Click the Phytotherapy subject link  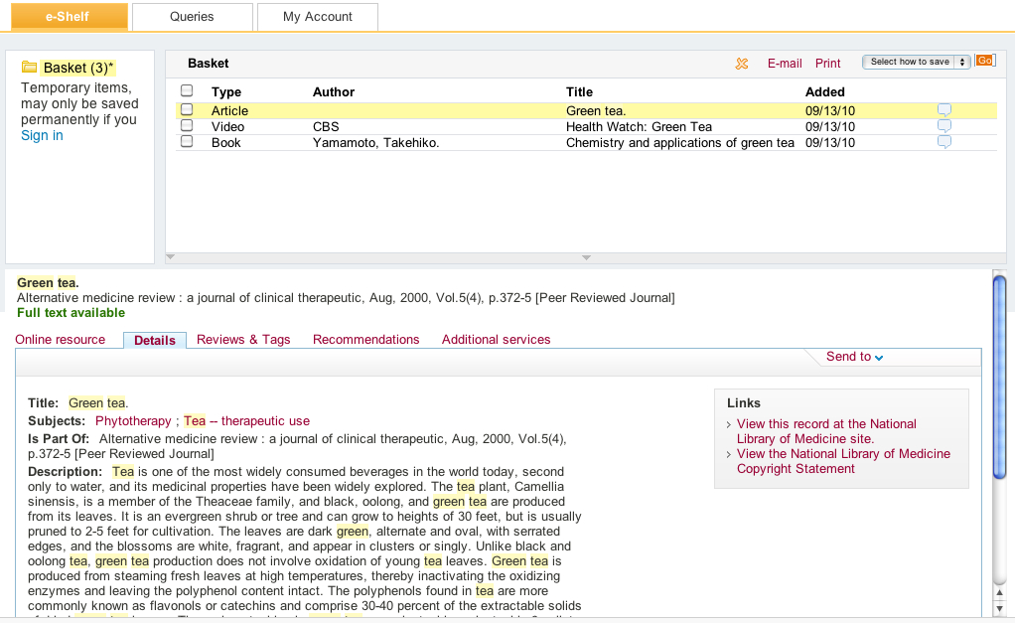[x=133, y=421]
